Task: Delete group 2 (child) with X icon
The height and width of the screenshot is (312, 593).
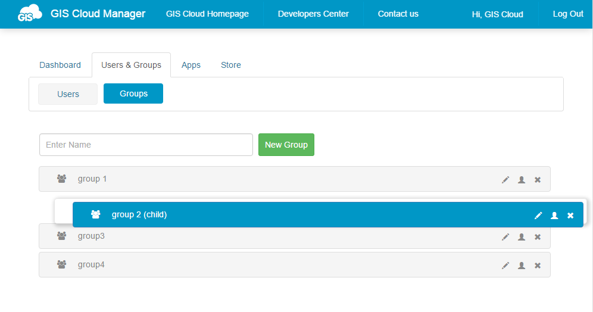Action: click(x=570, y=215)
